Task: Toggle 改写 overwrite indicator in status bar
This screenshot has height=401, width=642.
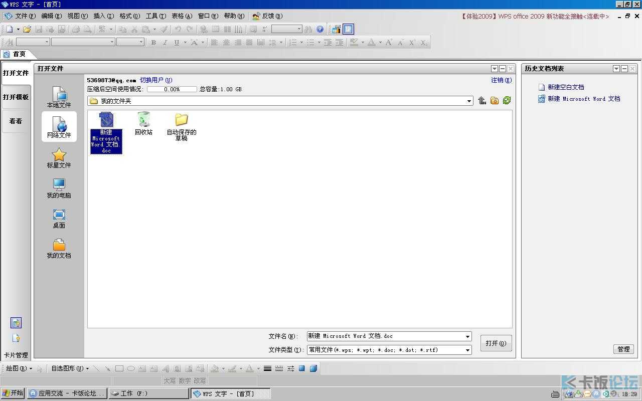Action: point(200,381)
